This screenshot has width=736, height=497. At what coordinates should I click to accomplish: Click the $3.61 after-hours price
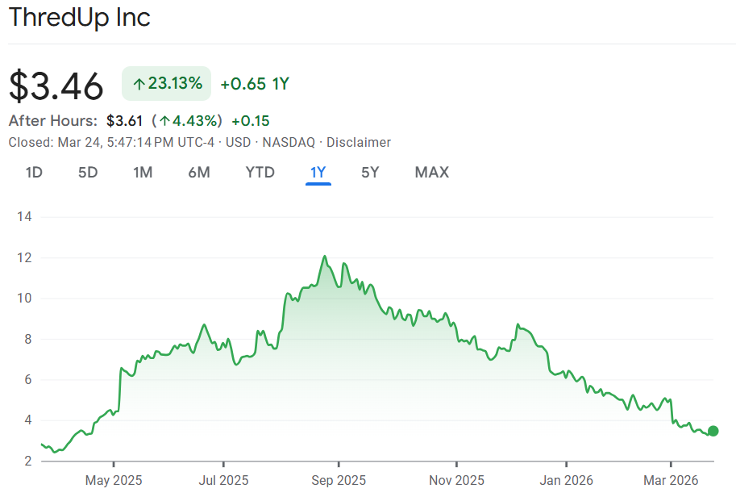point(124,121)
